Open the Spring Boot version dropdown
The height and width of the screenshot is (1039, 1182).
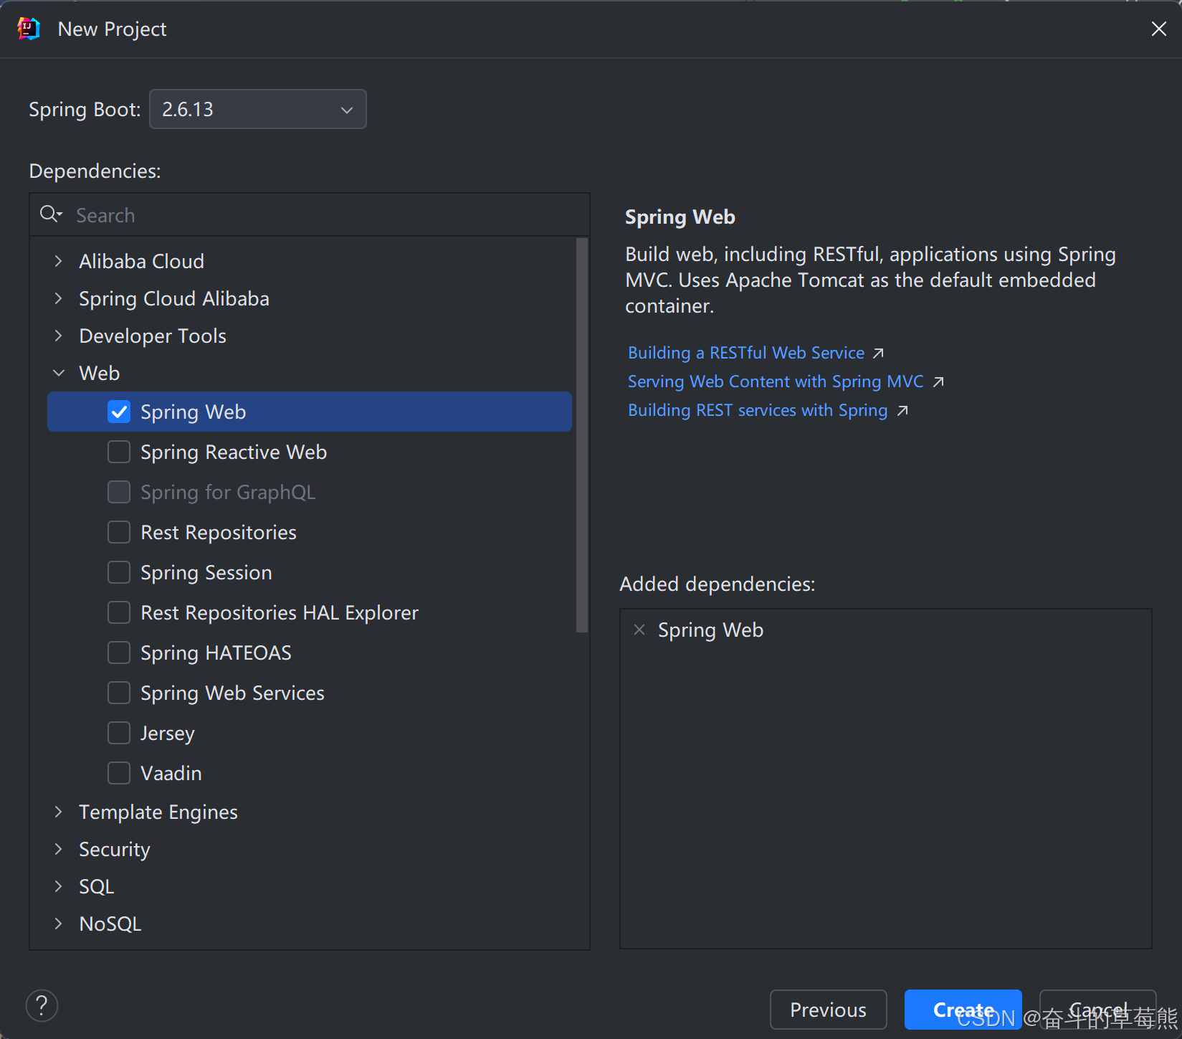click(x=258, y=109)
